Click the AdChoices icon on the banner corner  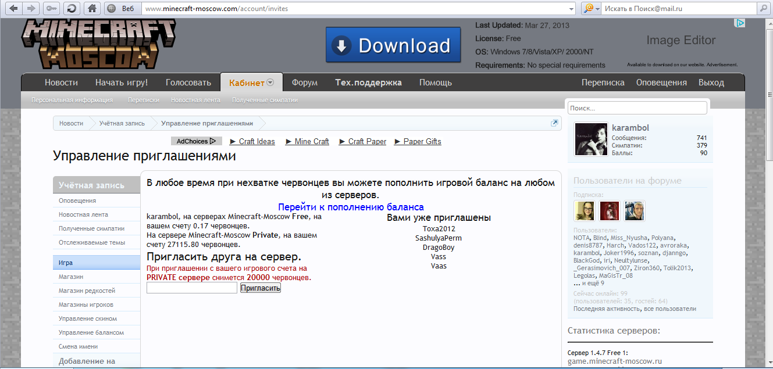pyautogui.click(x=739, y=23)
